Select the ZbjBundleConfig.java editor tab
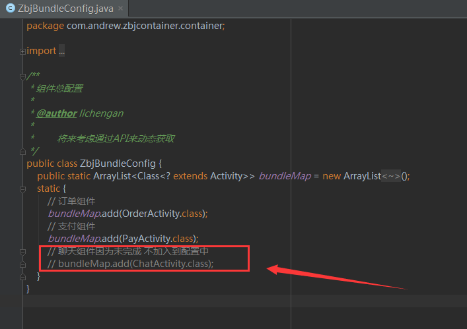 tap(64, 9)
